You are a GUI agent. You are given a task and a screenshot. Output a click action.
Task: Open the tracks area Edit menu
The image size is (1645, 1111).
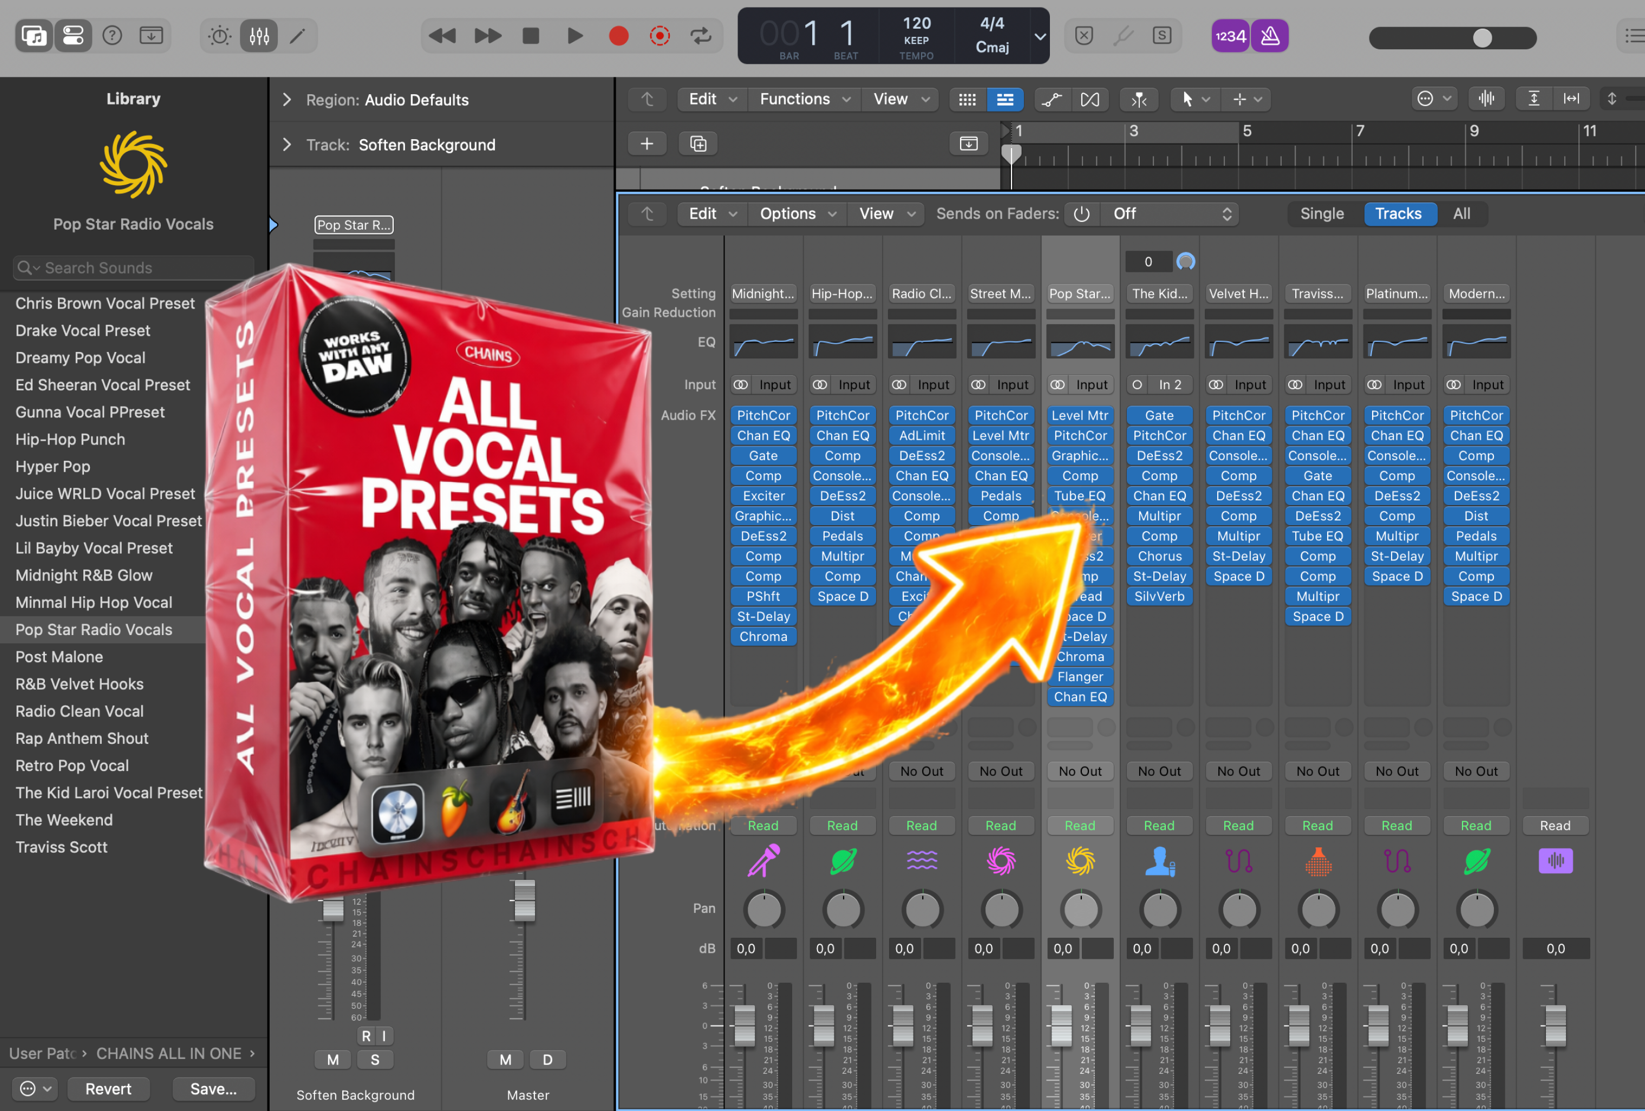click(x=712, y=99)
